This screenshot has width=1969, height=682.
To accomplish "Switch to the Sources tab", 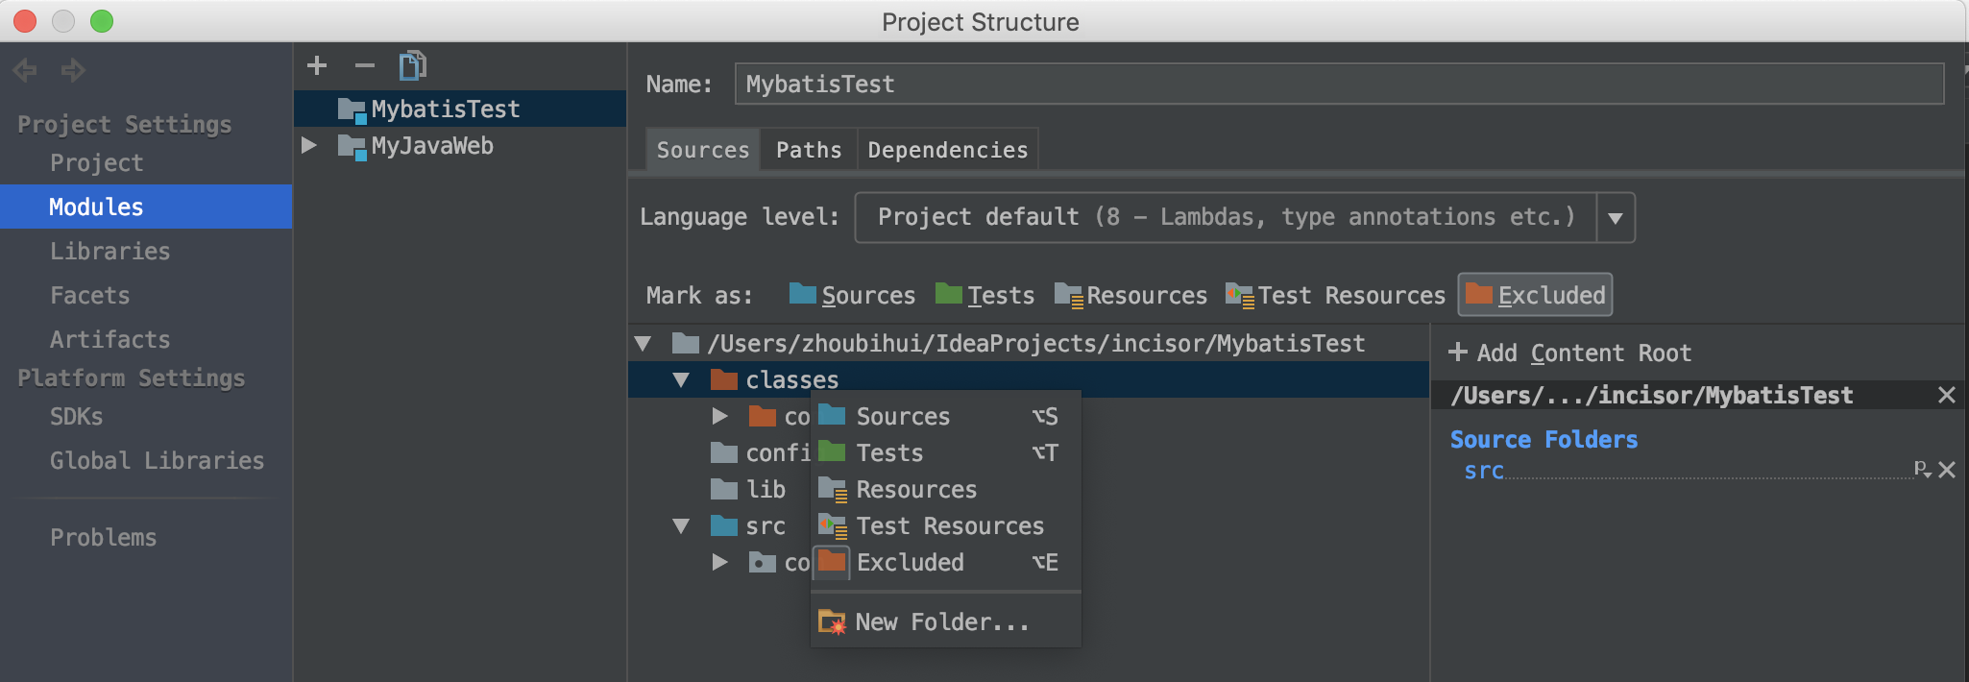I will point(702,150).
